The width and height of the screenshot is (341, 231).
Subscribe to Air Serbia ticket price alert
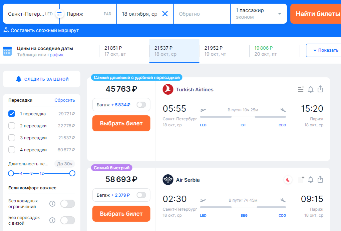pyautogui.click(x=311, y=180)
